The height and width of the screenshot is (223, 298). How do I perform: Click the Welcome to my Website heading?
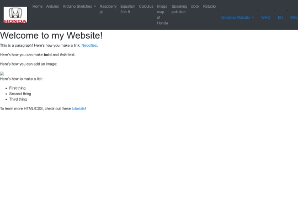pos(51,35)
